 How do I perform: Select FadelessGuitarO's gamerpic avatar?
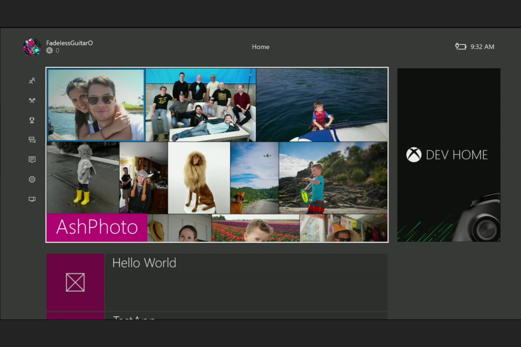click(32, 47)
